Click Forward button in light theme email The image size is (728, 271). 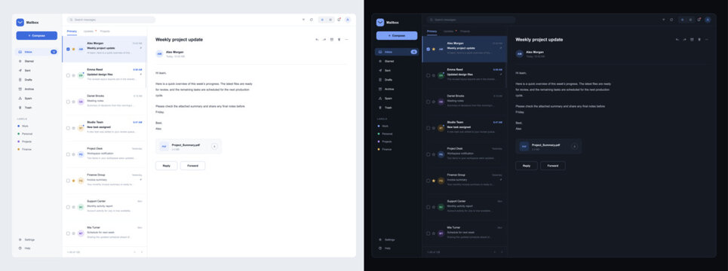coord(192,166)
